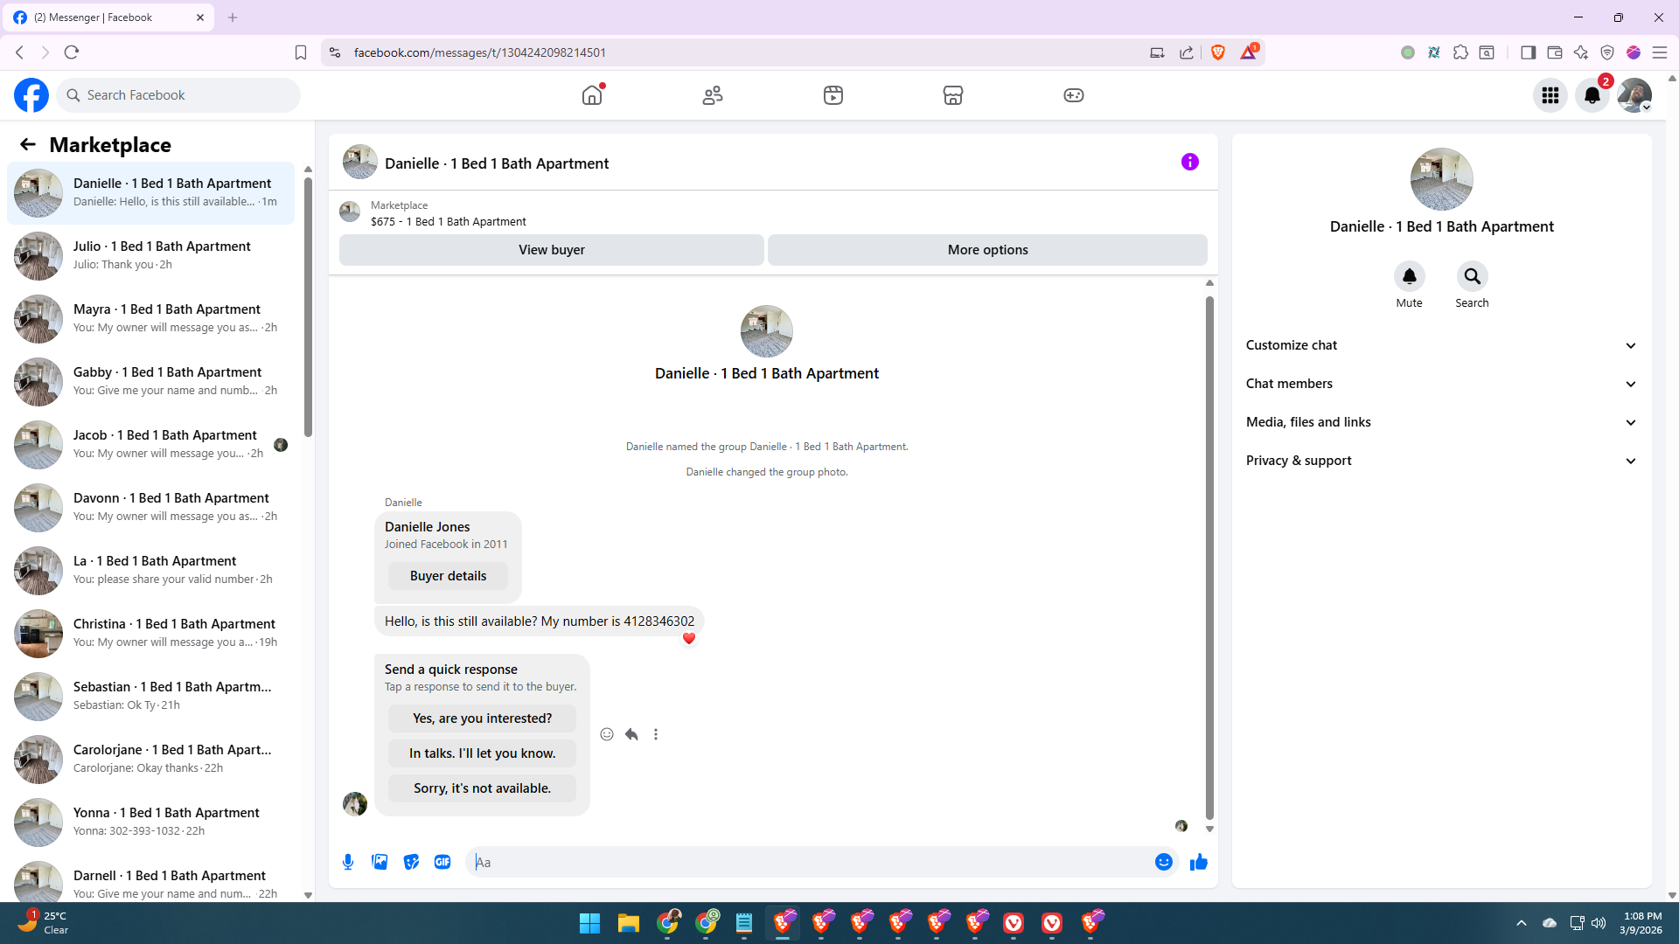The image size is (1679, 944).
Task: React to the quick response message
Action: pyautogui.click(x=607, y=734)
